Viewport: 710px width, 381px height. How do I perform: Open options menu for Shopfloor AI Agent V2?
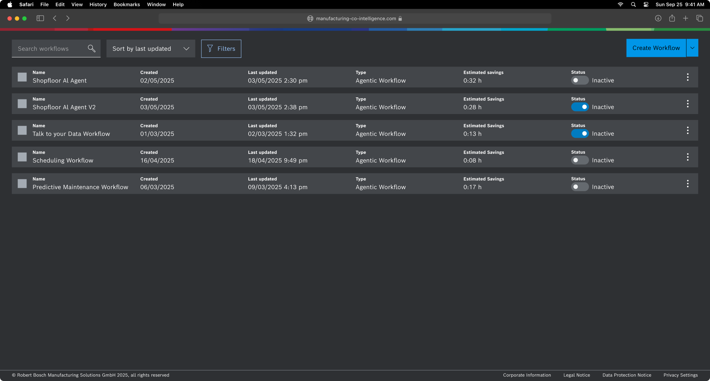point(687,104)
